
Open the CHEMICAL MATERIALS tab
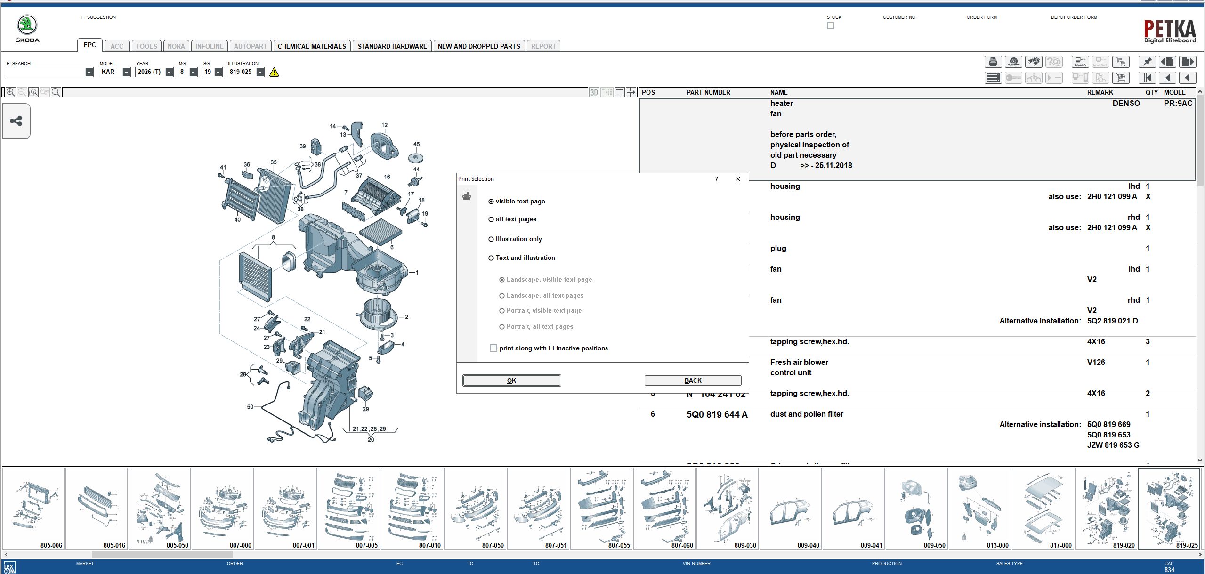(312, 46)
